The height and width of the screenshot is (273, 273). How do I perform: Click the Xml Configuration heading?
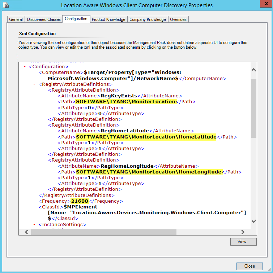37,34
